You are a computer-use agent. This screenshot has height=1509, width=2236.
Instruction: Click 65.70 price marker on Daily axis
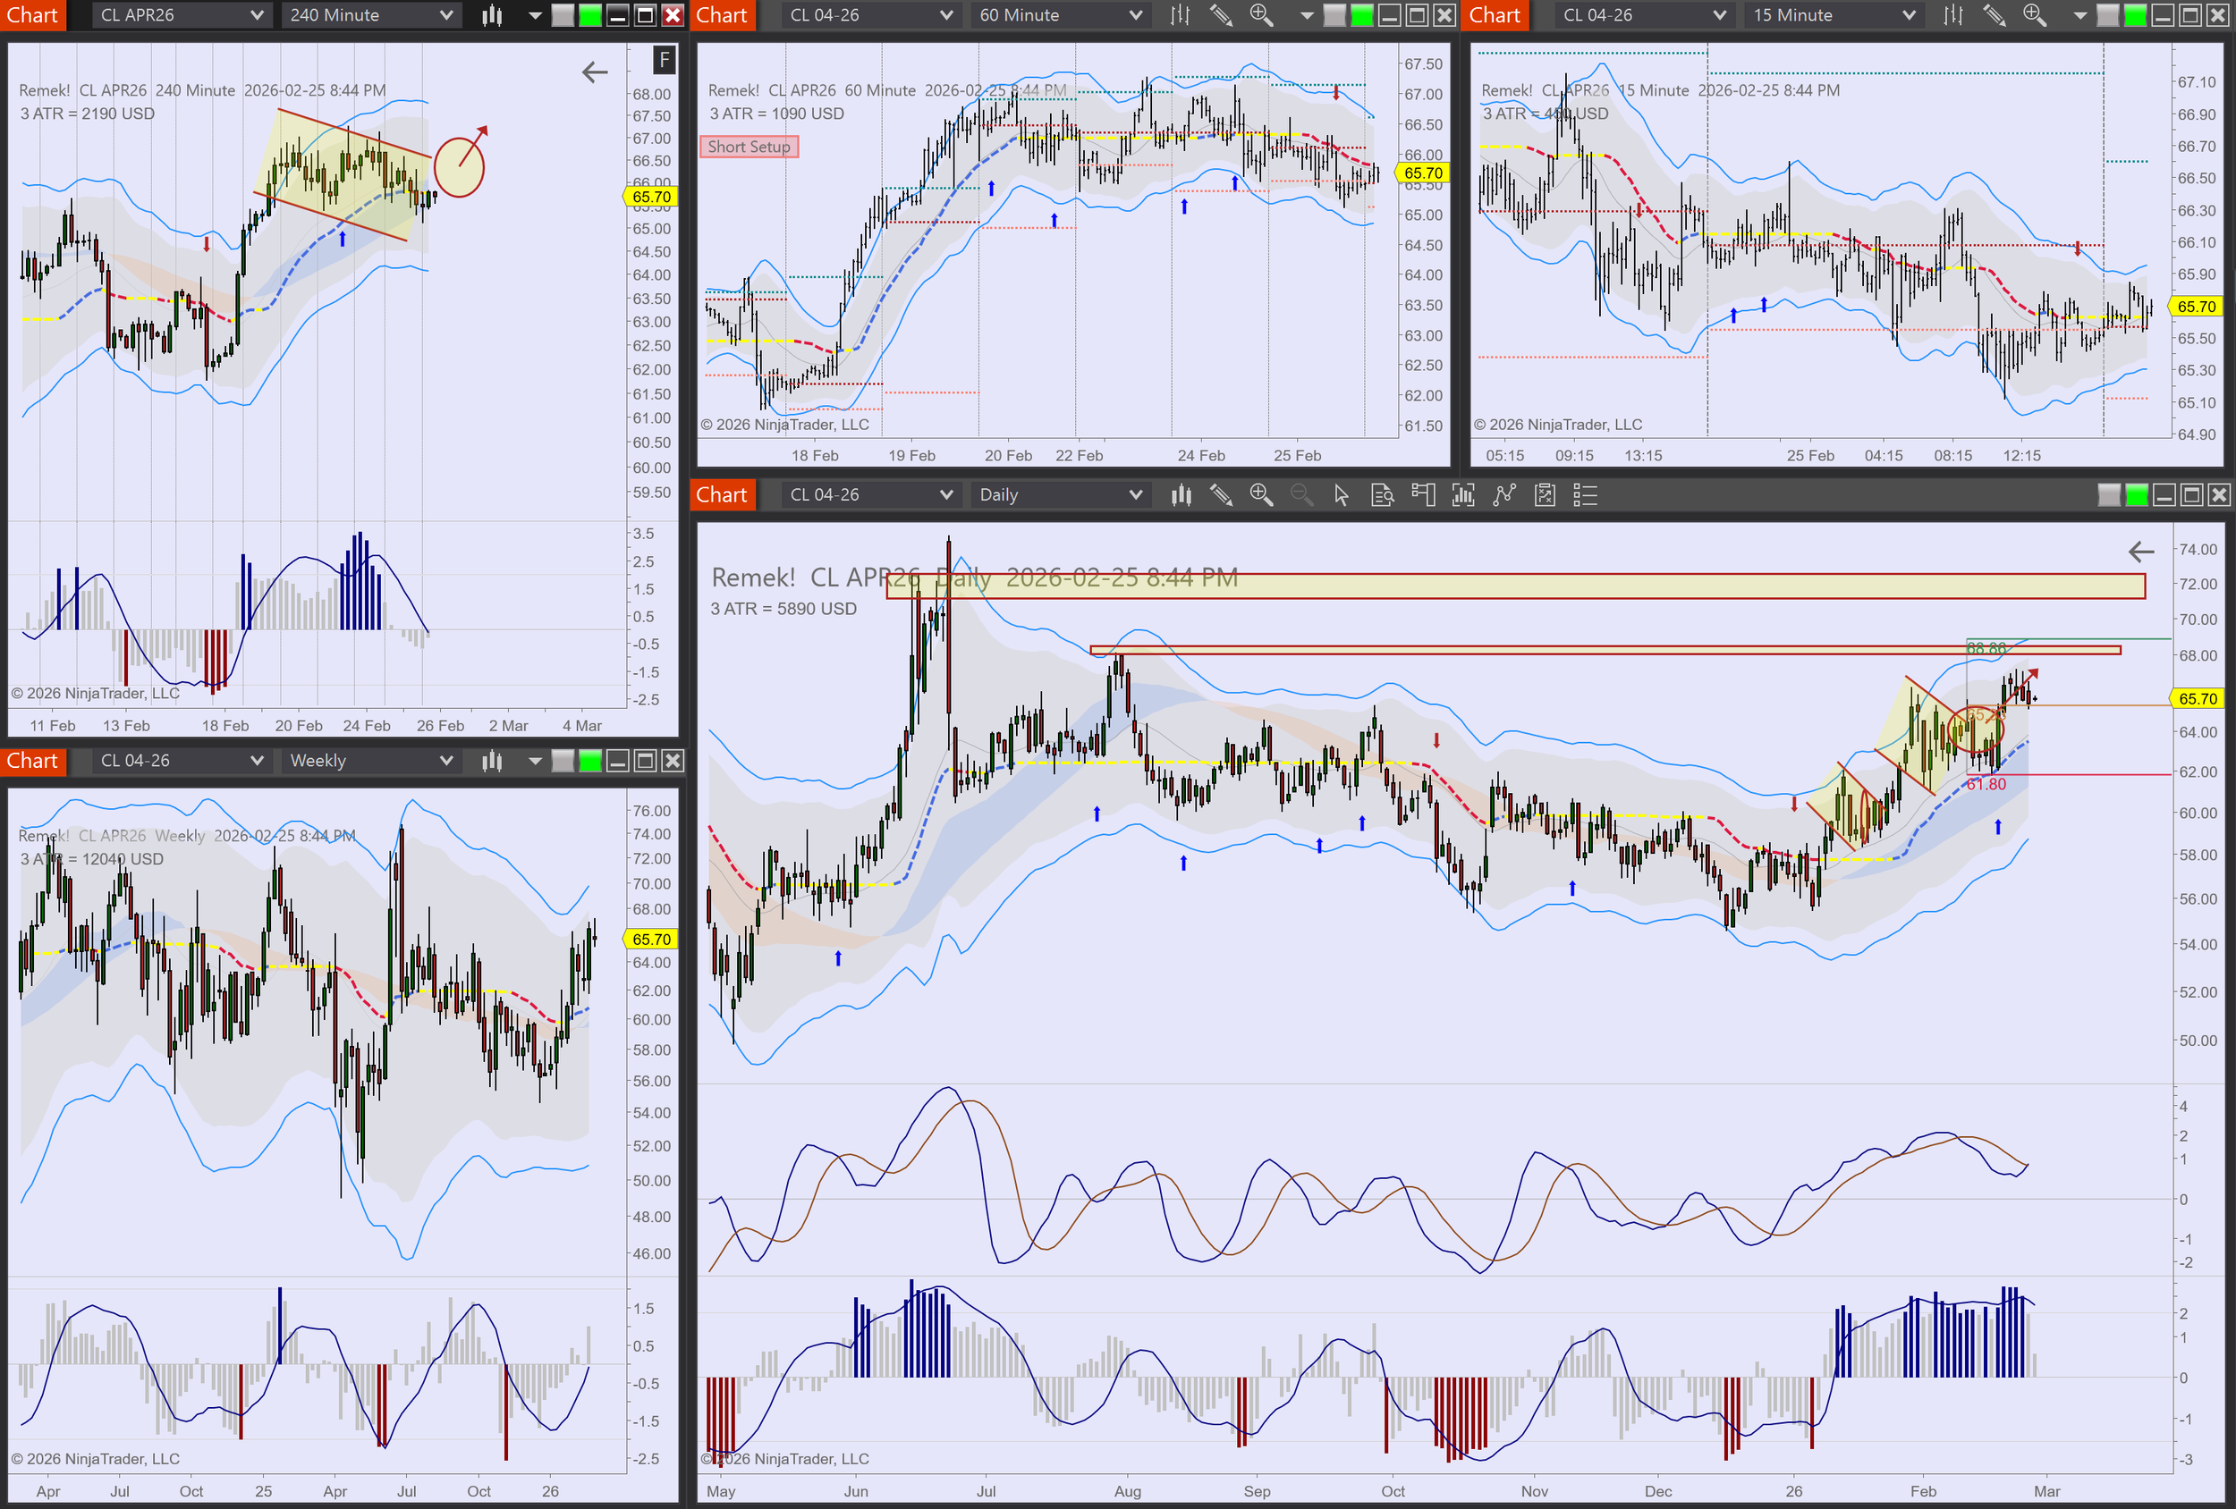pos(2197,699)
